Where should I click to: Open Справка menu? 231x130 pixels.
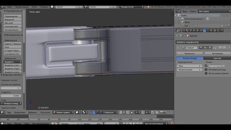click(44, 7)
